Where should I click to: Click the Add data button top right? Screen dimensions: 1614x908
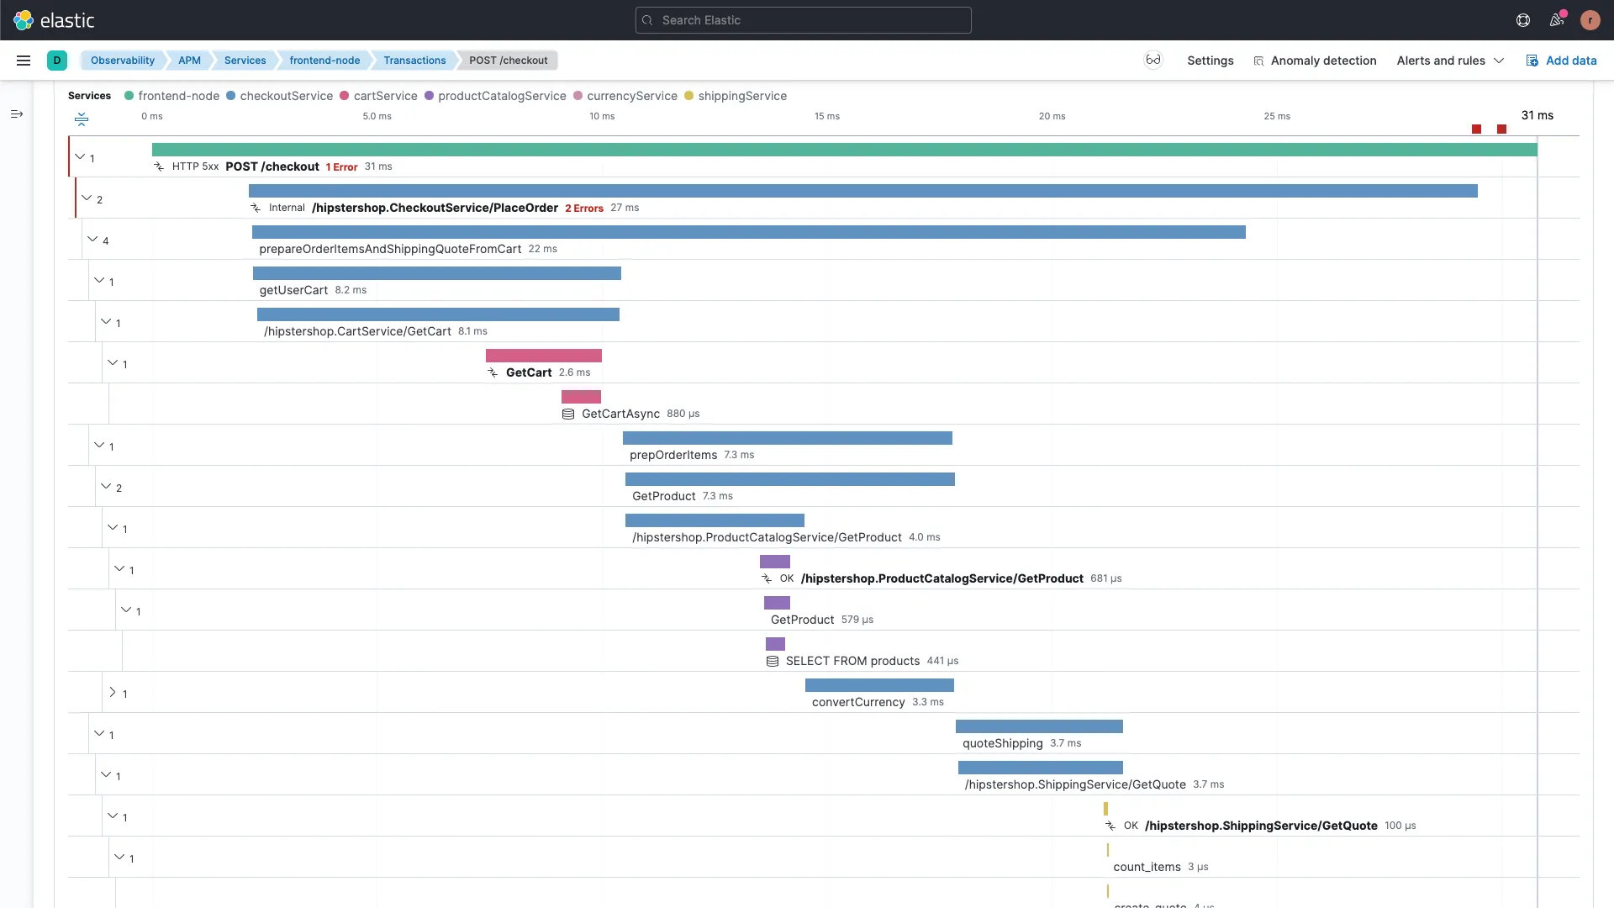1562,60
